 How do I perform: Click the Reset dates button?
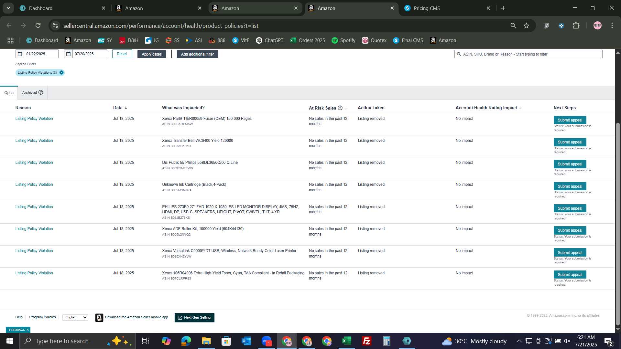[122, 54]
